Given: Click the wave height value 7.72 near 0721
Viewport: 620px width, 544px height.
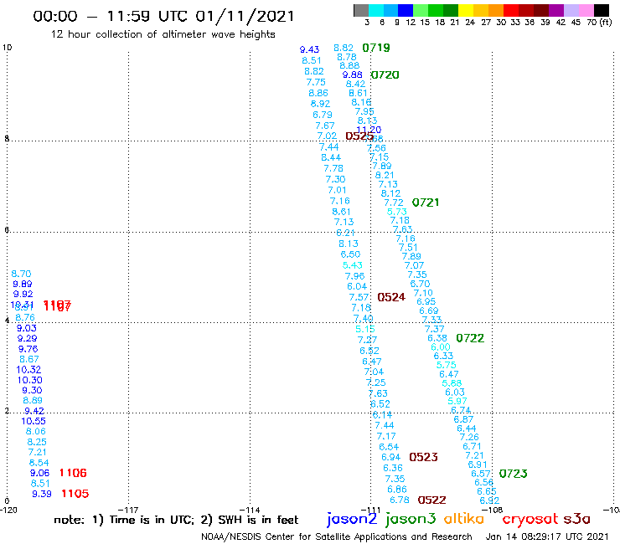Looking at the screenshot, I should point(394,203).
